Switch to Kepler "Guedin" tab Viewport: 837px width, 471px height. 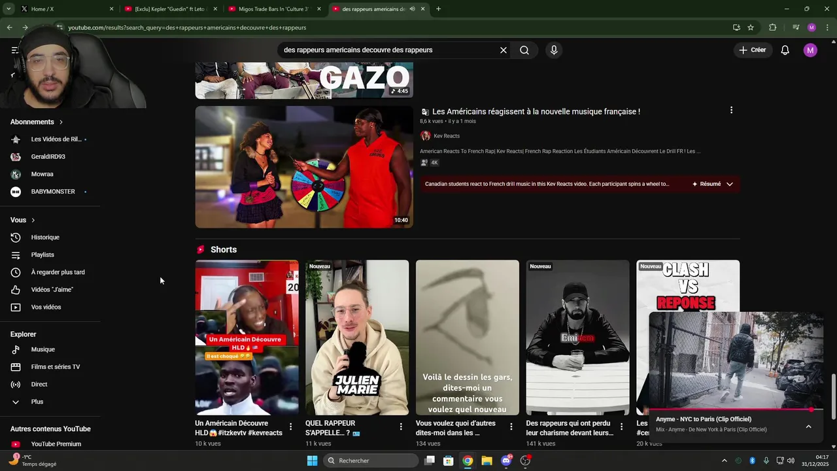pos(170,9)
